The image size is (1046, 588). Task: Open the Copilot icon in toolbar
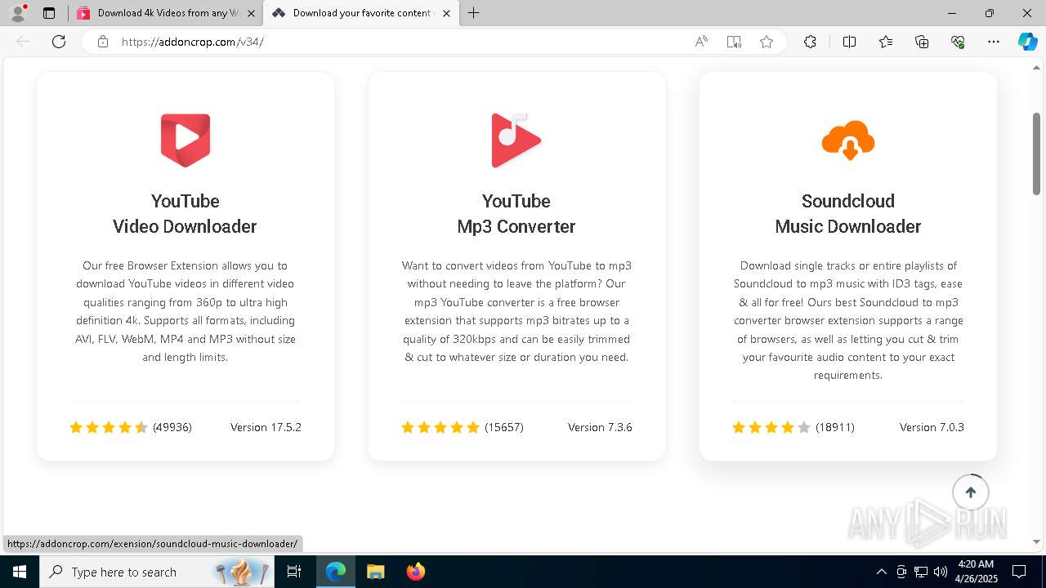[1027, 42]
